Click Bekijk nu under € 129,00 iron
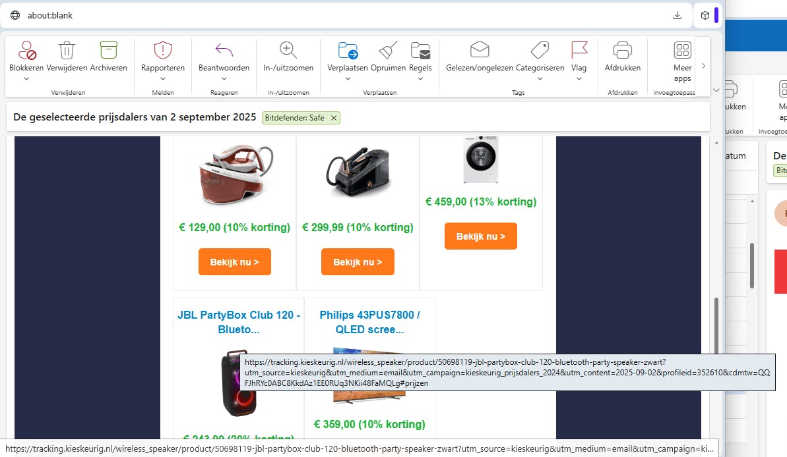Viewport: 787px width, 457px height. click(234, 261)
